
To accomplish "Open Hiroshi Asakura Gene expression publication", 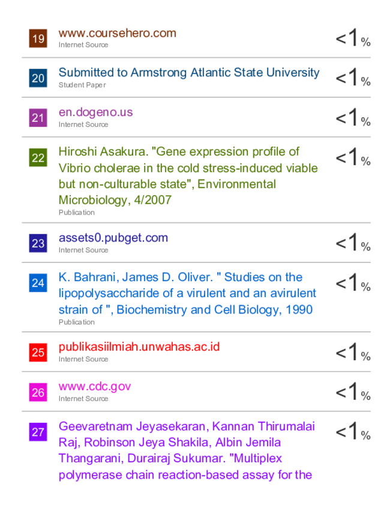I will [x=188, y=176].
